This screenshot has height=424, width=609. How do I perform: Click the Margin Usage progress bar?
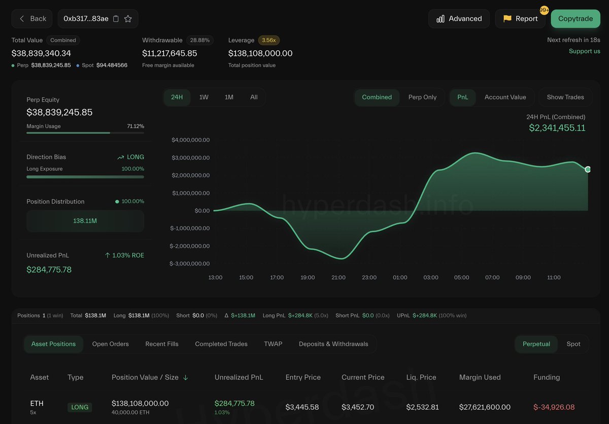tap(85, 133)
